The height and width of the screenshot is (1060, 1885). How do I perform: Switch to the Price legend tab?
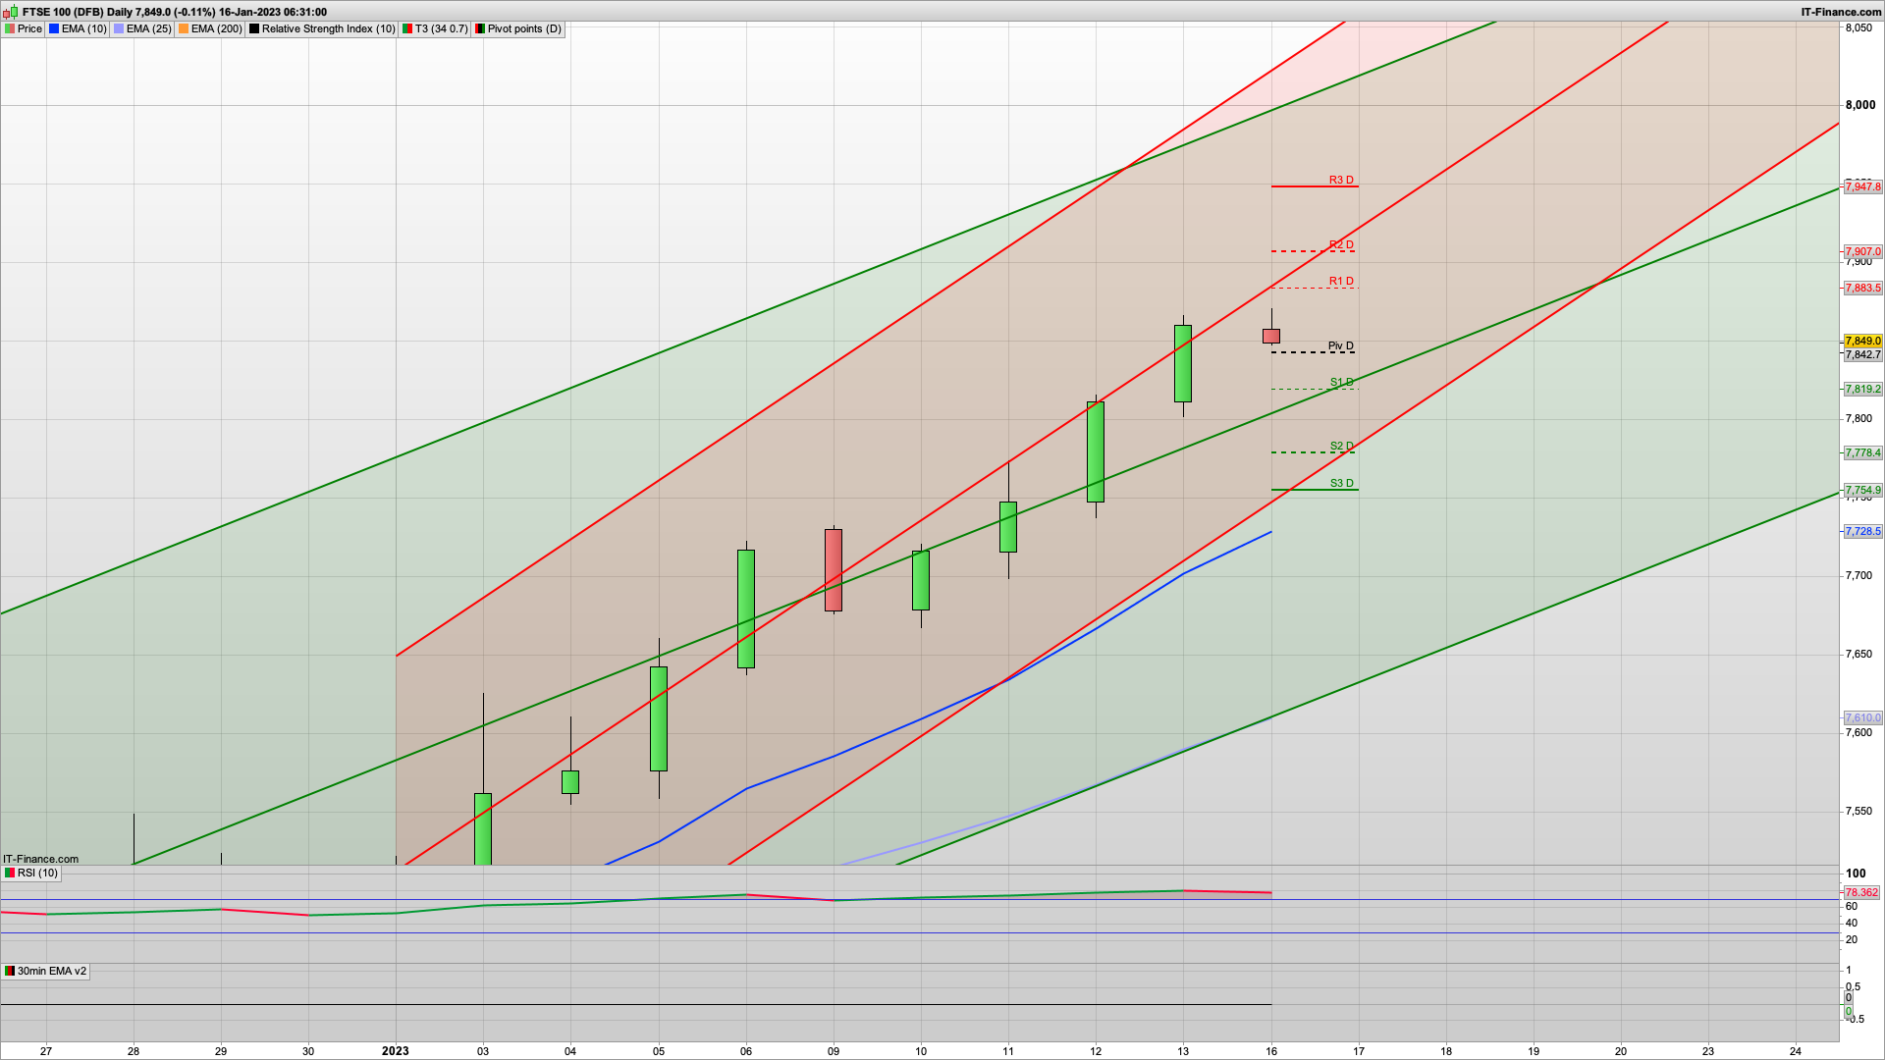[x=29, y=28]
